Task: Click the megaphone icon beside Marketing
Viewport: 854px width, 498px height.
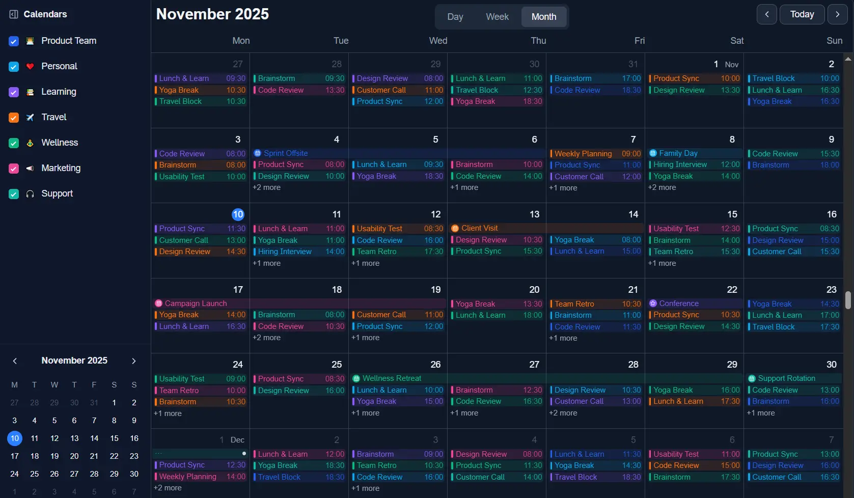Action: click(30, 168)
